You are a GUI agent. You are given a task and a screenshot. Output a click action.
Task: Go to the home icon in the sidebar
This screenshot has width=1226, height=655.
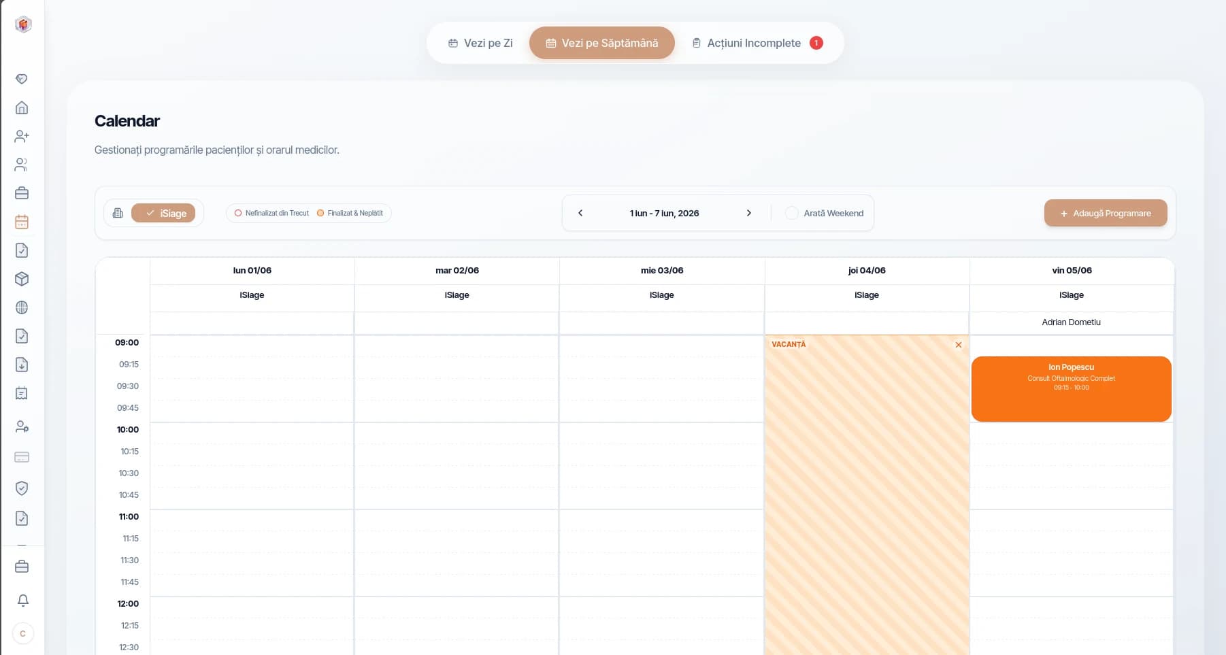click(22, 107)
